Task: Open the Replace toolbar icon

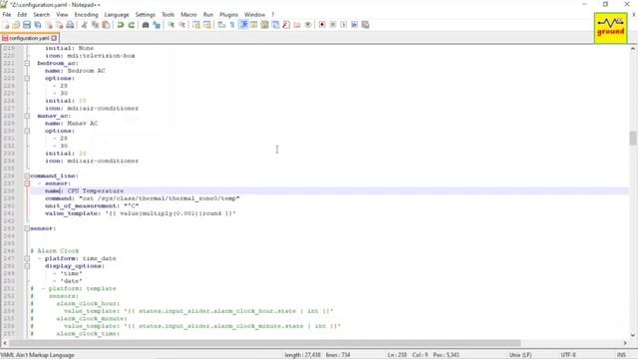Action: click(x=157, y=25)
